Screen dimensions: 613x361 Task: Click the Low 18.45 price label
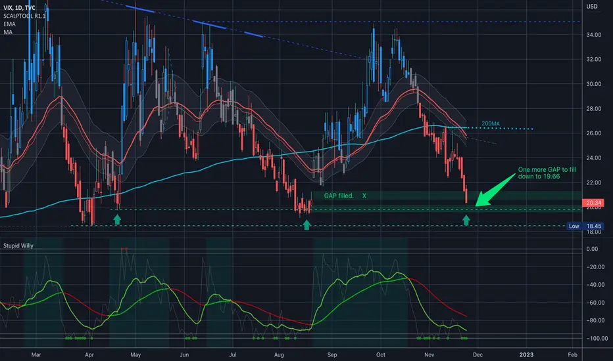585,226
